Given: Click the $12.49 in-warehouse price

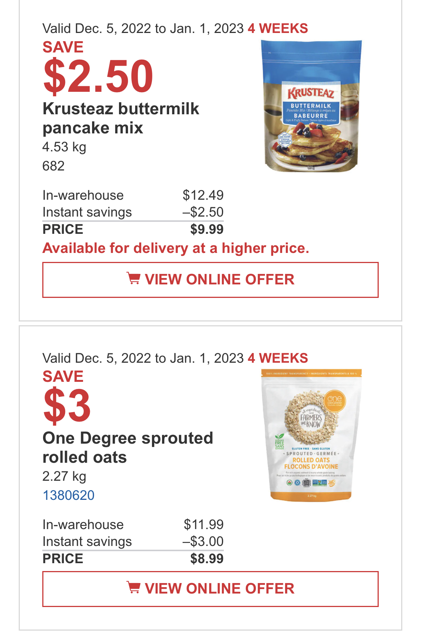Looking at the screenshot, I should 203,195.
